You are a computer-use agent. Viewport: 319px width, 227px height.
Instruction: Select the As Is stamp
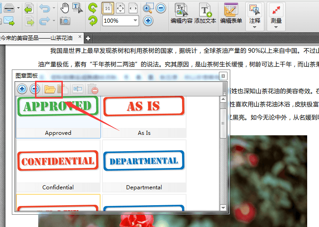coord(144,117)
